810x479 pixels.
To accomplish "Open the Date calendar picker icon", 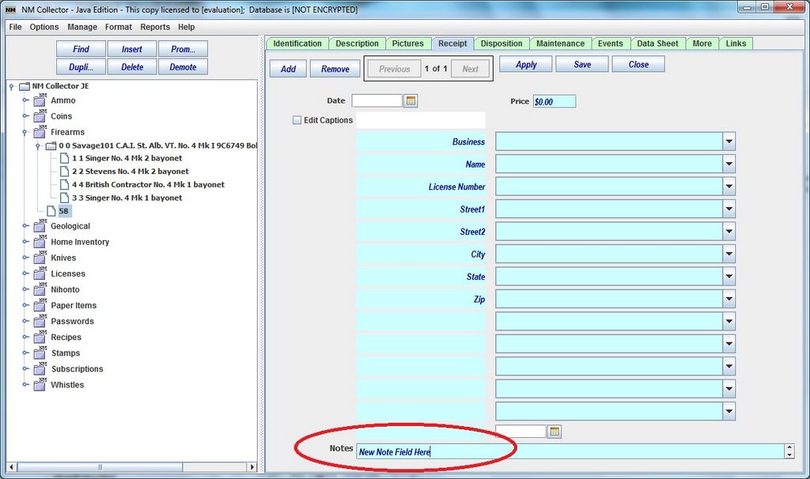I will pyautogui.click(x=411, y=101).
